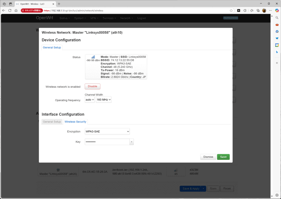The width and height of the screenshot is (281, 199).
Task: Open the Services menu in OpenWrt navbar
Action: coord(109,18)
